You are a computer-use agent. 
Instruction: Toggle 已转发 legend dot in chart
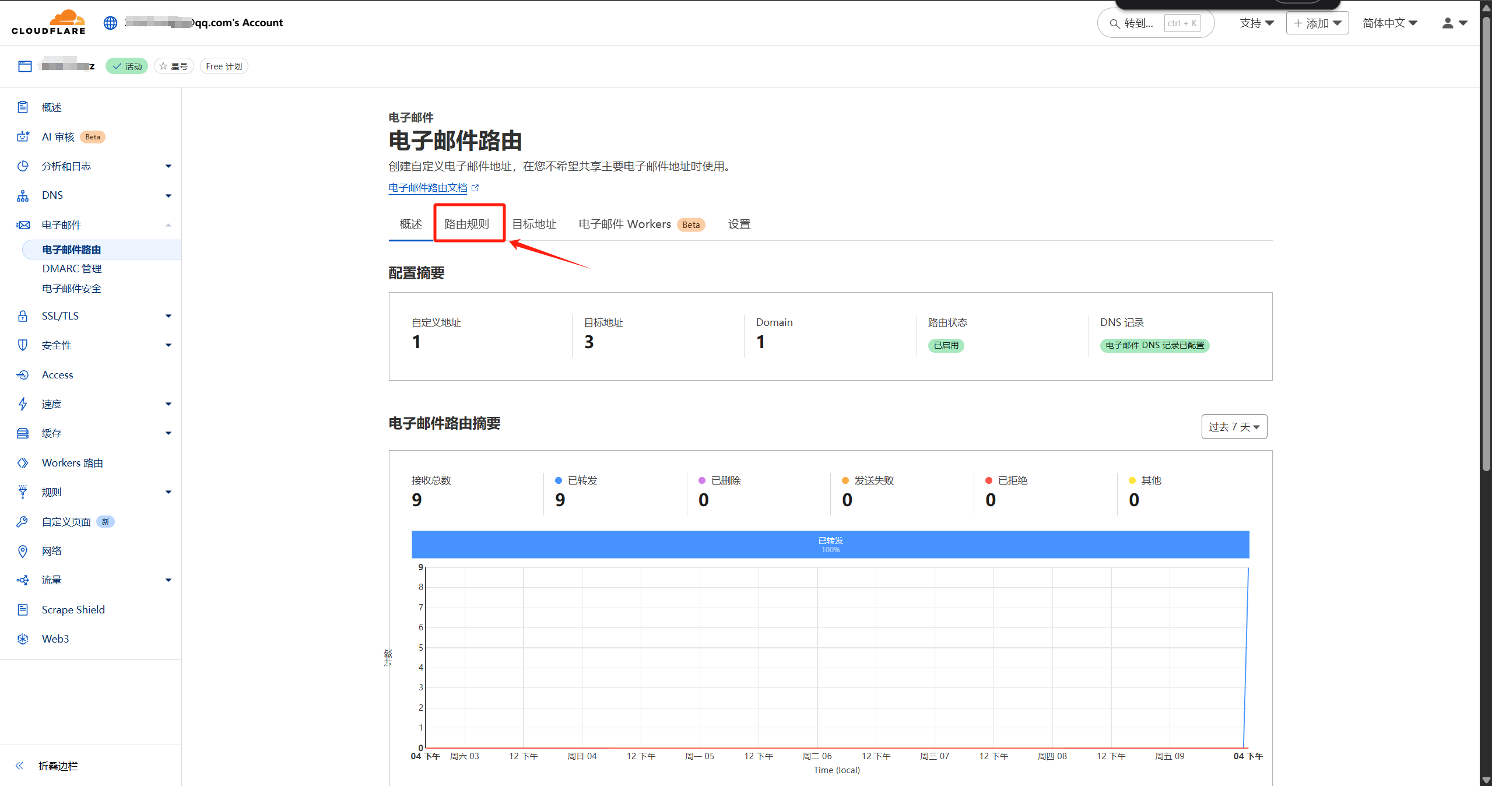[559, 480]
